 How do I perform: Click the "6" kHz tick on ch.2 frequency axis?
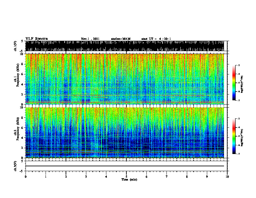(22, 127)
